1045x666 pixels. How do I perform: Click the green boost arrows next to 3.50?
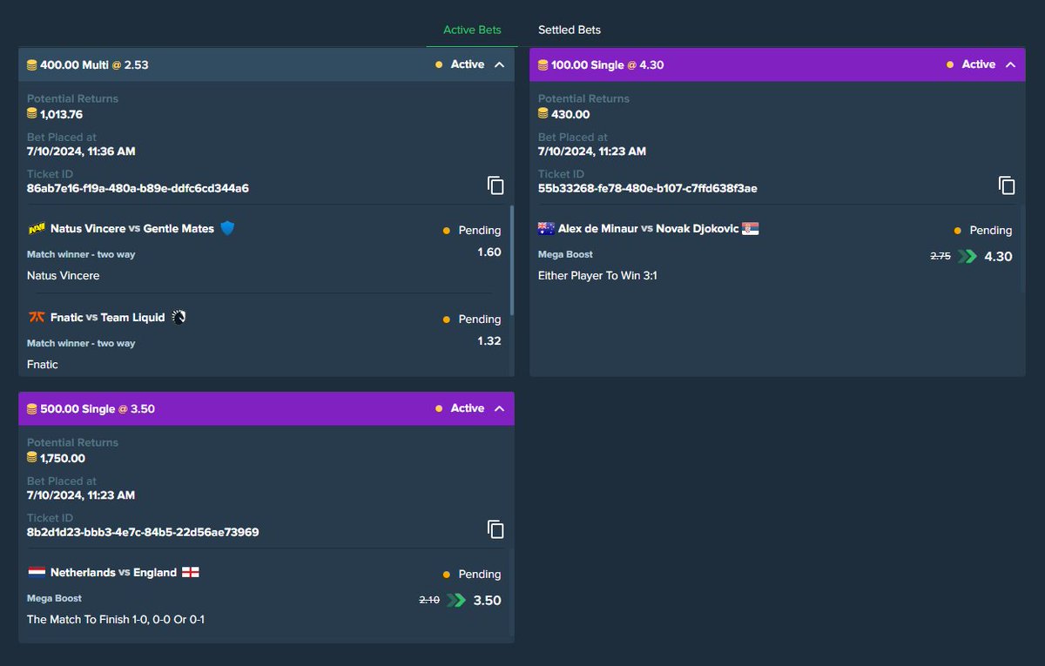456,600
